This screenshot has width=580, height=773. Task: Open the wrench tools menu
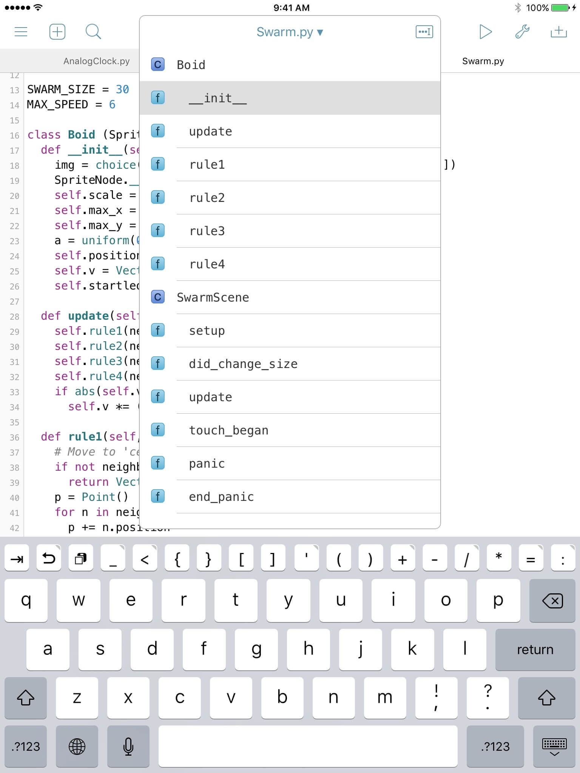tap(522, 32)
